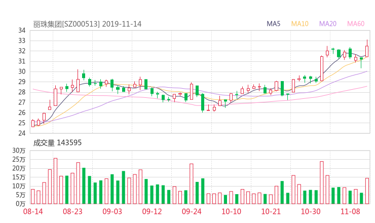Click the price axis label 30
The height and width of the screenshot is (223, 375).
pyautogui.click(x=22, y=71)
